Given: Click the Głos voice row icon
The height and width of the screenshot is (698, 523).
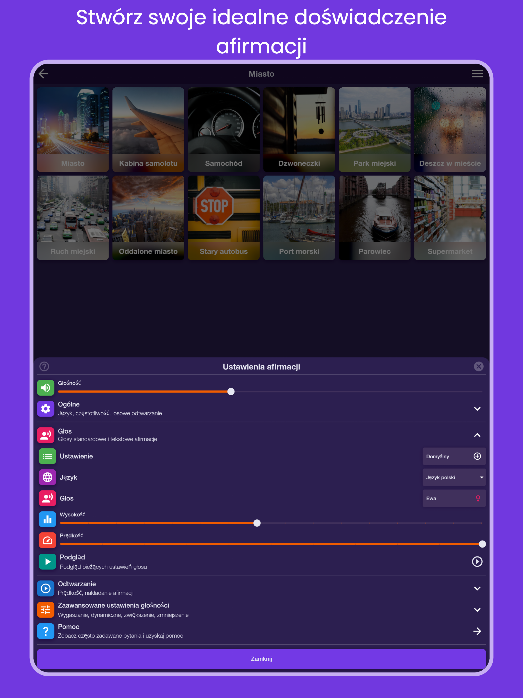Looking at the screenshot, I should (x=47, y=498).
